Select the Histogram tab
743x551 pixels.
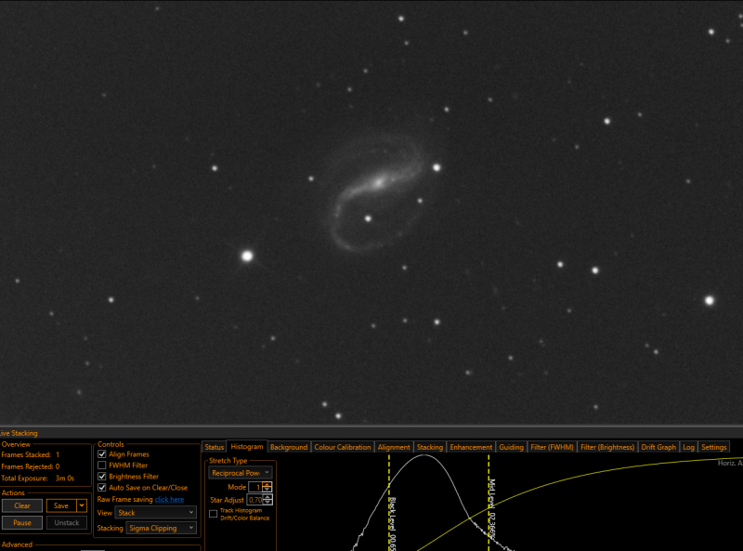pyautogui.click(x=247, y=447)
